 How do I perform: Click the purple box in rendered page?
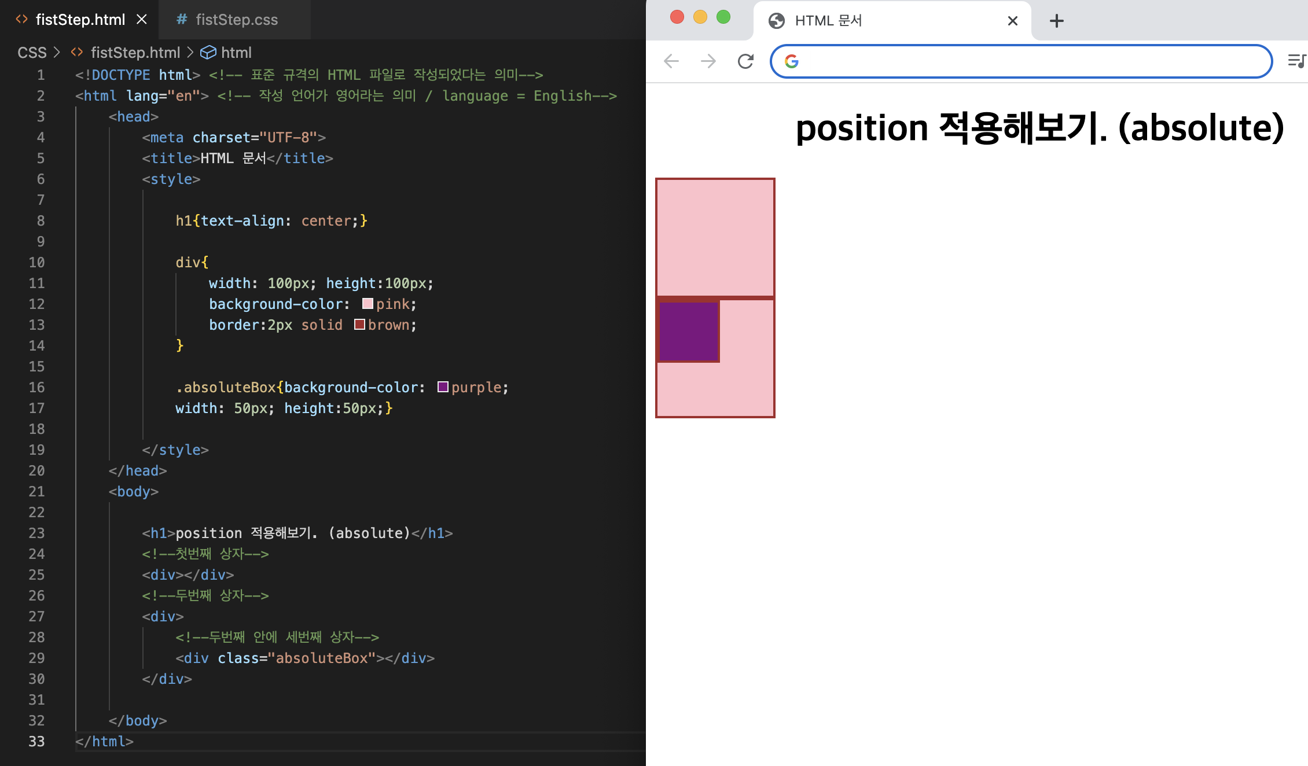689,332
